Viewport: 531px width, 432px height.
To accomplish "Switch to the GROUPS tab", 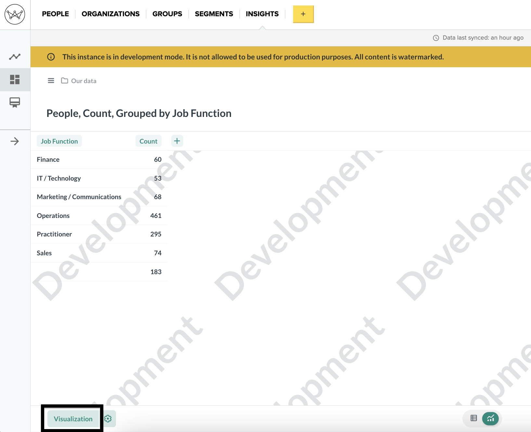I will (167, 14).
